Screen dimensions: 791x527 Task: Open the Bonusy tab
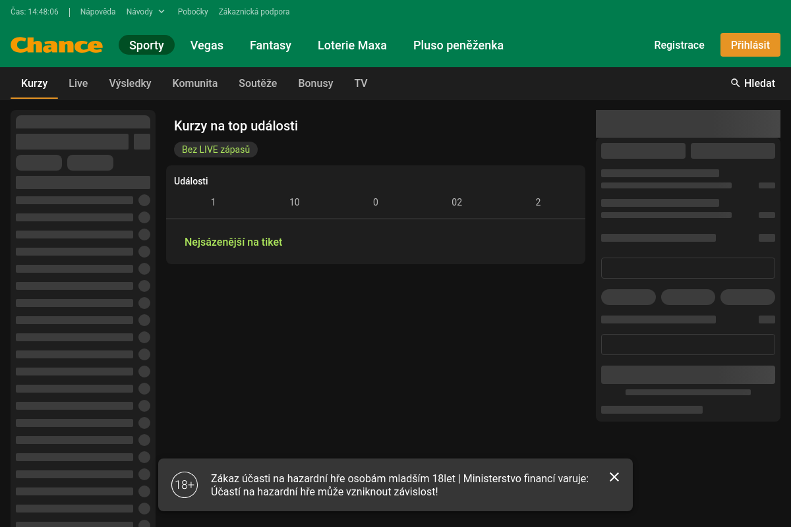click(x=316, y=83)
